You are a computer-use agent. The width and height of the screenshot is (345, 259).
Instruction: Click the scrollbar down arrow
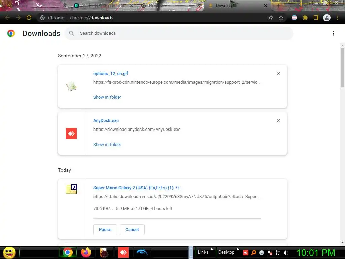tap(342, 243)
